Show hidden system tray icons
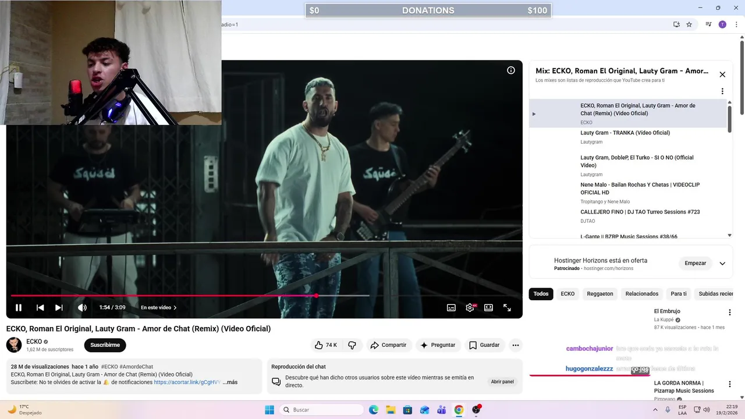Image resolution: width=745 pixels, height=419 pixels. click(x=655, y=410)
